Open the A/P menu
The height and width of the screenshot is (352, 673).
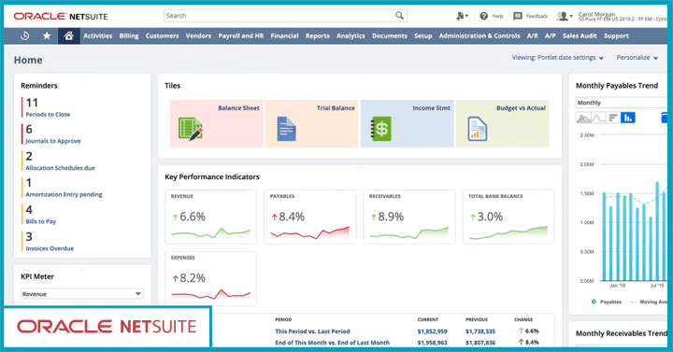(x=551, y=36)
